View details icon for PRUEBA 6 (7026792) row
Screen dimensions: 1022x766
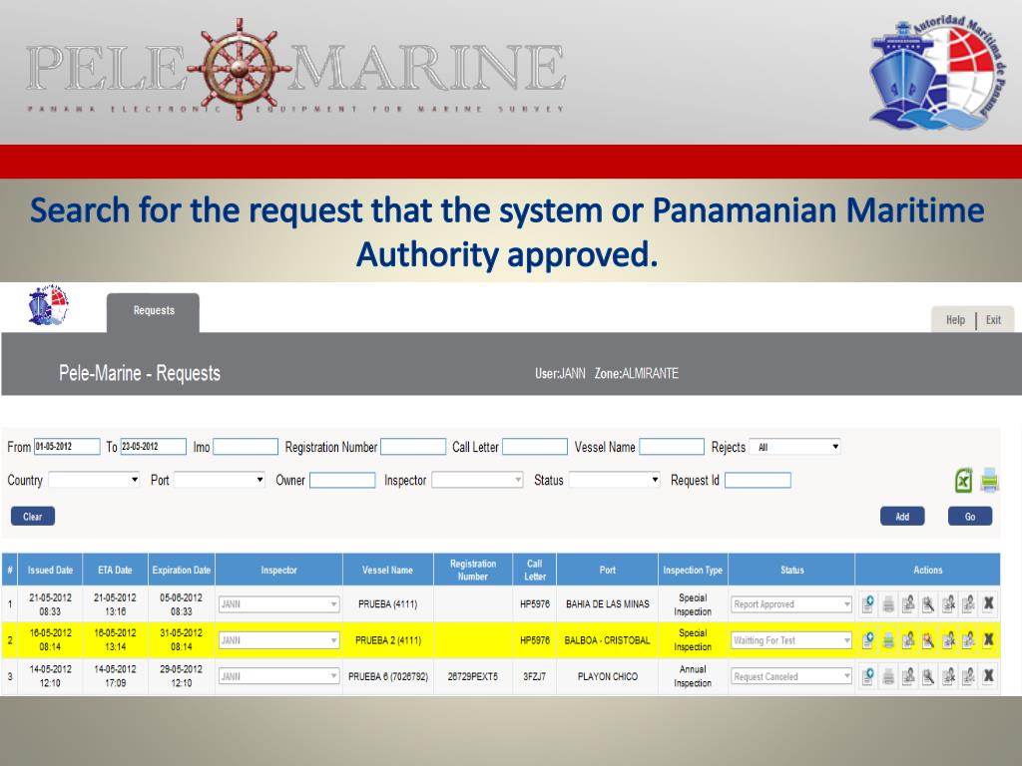868,676
